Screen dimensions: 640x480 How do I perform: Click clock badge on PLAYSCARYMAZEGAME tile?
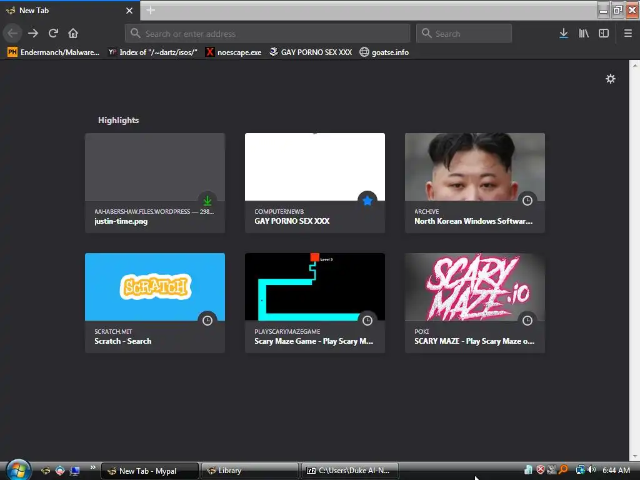click(367, 321)
